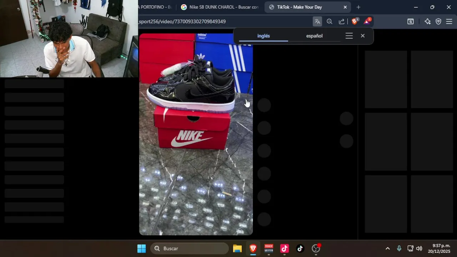Activate TikTok - Make Your Day tab

point(308,7)
